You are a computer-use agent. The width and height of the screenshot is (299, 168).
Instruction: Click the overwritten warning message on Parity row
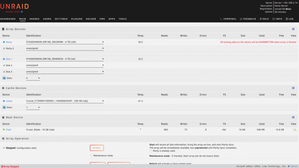click(258, 42)
